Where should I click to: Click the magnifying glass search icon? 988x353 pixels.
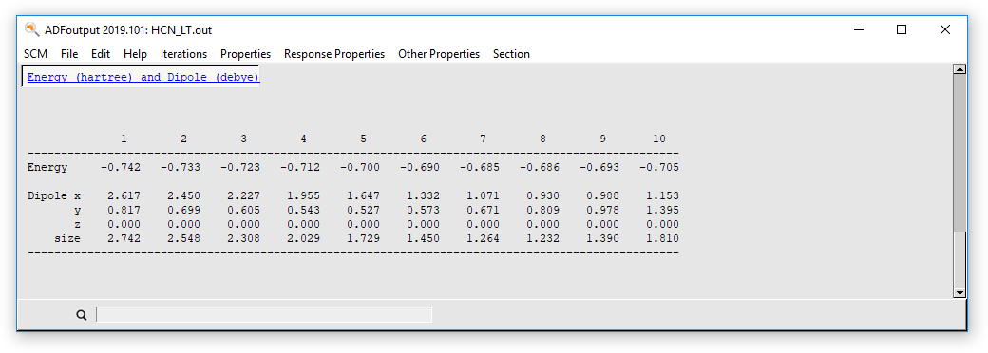pos(82,315)
